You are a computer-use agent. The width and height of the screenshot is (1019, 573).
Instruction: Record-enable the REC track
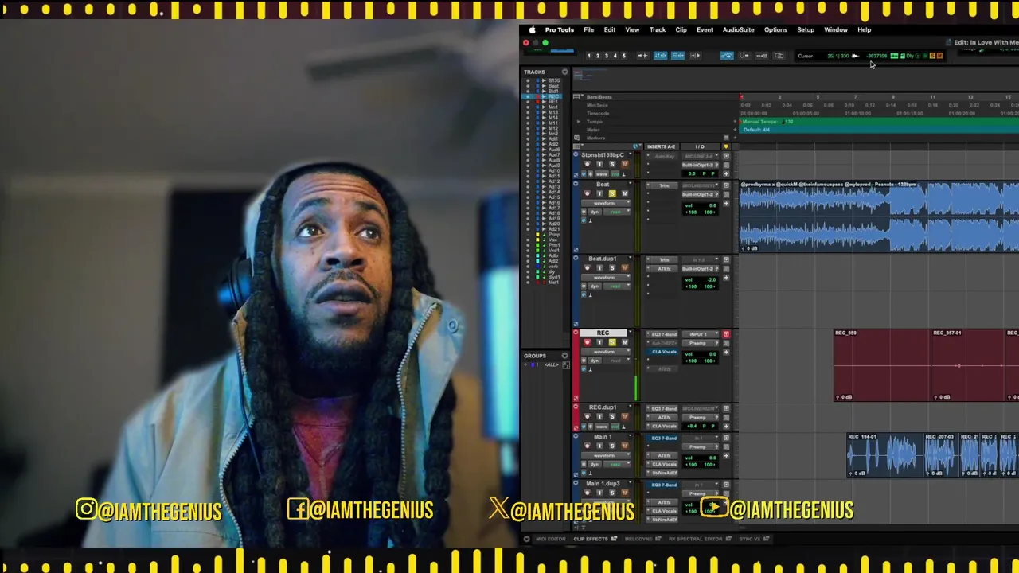coord(588,342)
